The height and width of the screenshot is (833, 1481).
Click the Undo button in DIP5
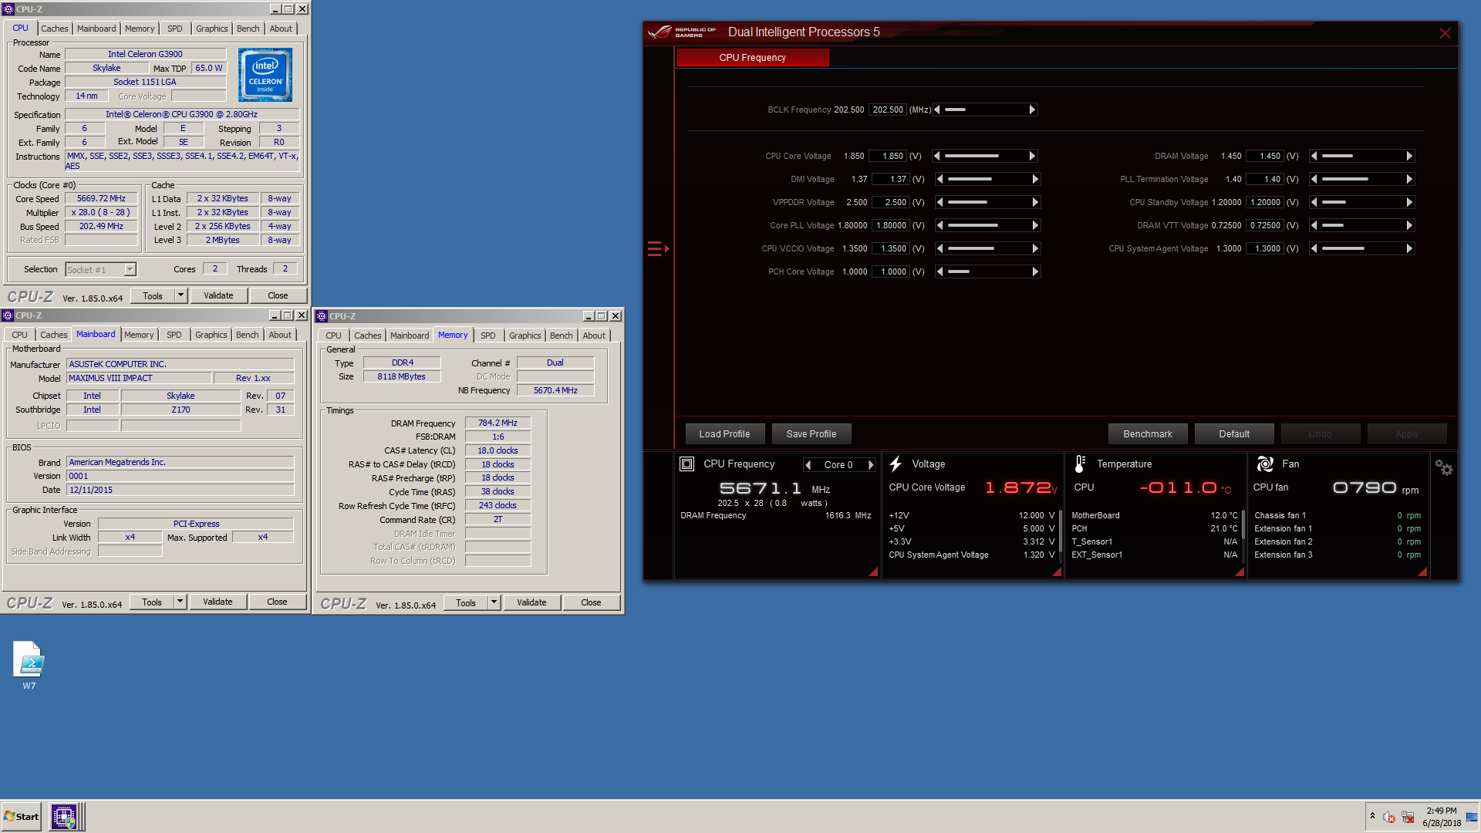tap(1321, 434)
